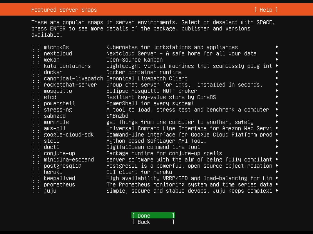This screenshot has height=234, width=313.
Task: Select the prometheus monitoring snap
Action: [36, 184]
